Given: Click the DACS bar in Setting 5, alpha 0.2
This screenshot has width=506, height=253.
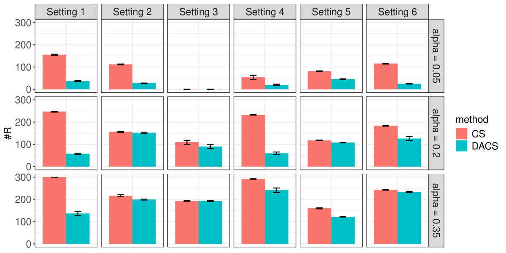Looking at the screenshot, I should pos(343,154).
